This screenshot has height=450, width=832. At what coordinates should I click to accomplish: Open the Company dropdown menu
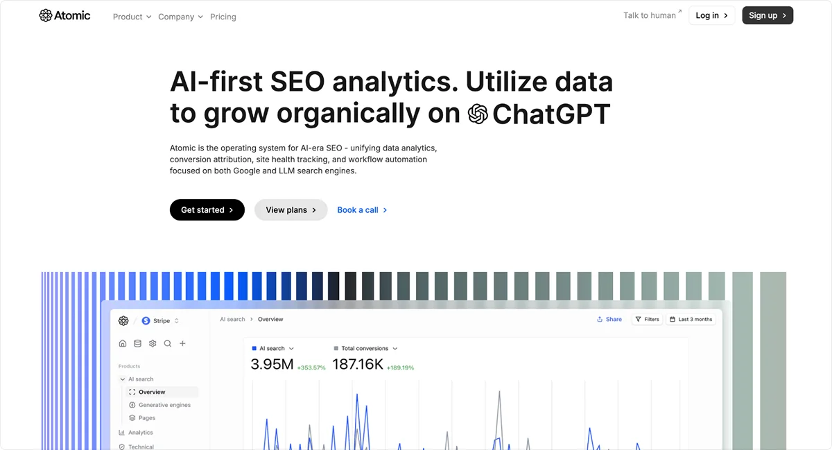pyautogui.click(x=180, y=17)
